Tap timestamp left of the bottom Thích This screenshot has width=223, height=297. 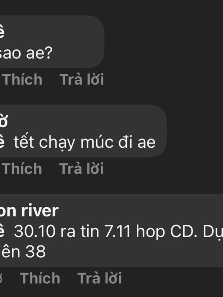click(1, 278)
